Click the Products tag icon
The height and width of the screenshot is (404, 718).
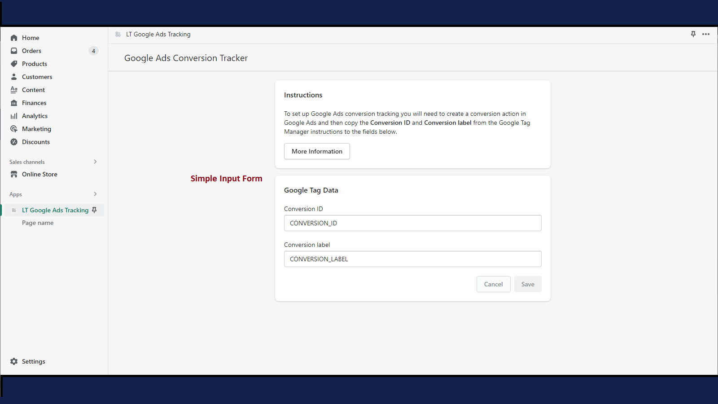(14, 64)
